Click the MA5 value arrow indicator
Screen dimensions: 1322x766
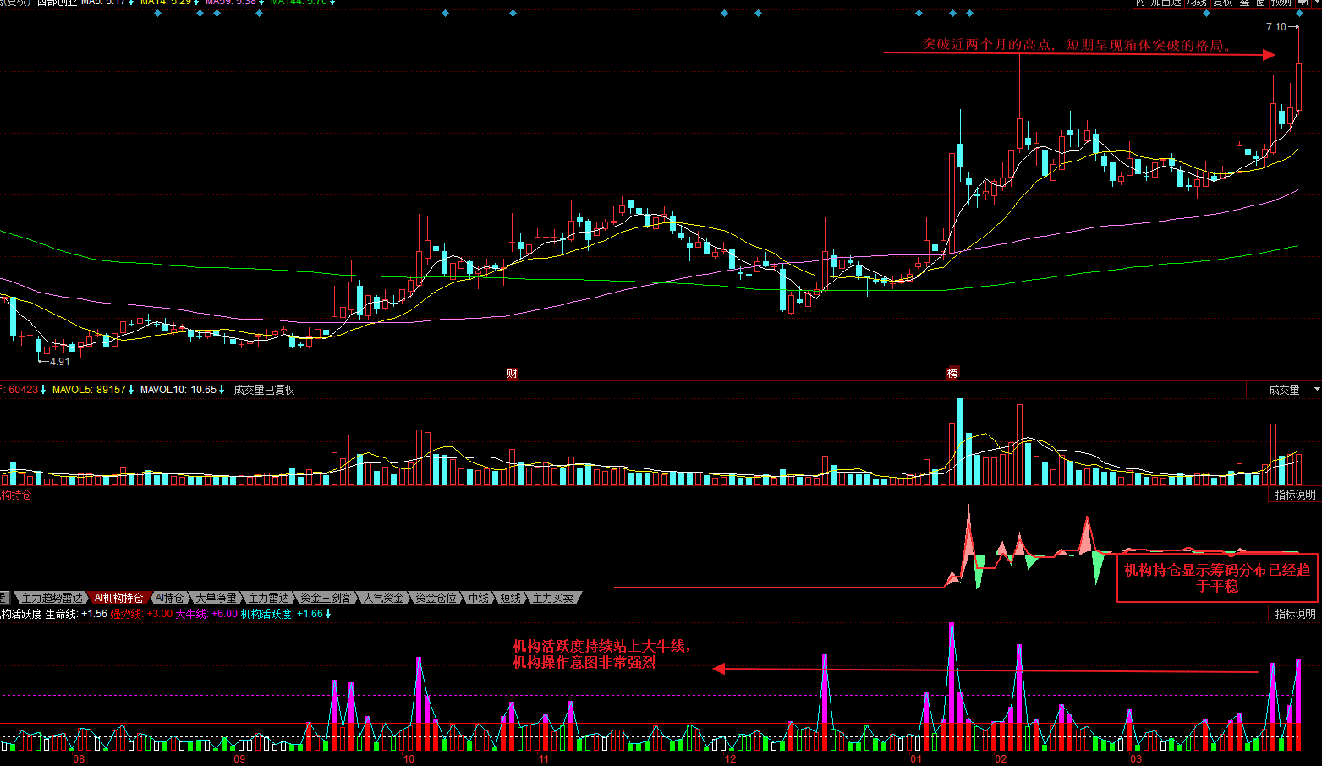(x=131, y=3)
